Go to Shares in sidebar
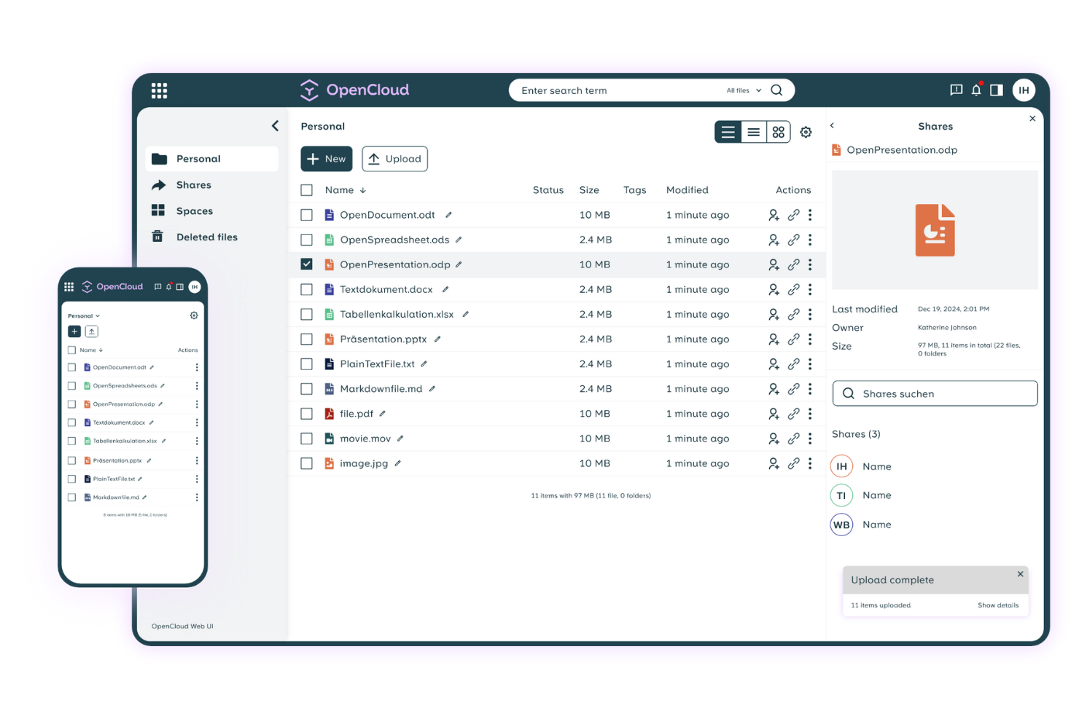Screen dimensions: 1079x719 point(193,185)
